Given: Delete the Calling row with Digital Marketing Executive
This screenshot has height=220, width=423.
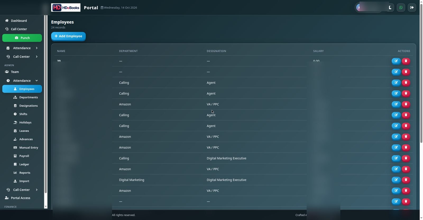Looking at the screenshot, I should 406,158.
